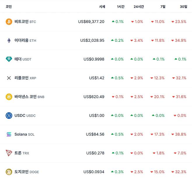
Task: Sort by the 30일 column header
Action: click(184, 6)
